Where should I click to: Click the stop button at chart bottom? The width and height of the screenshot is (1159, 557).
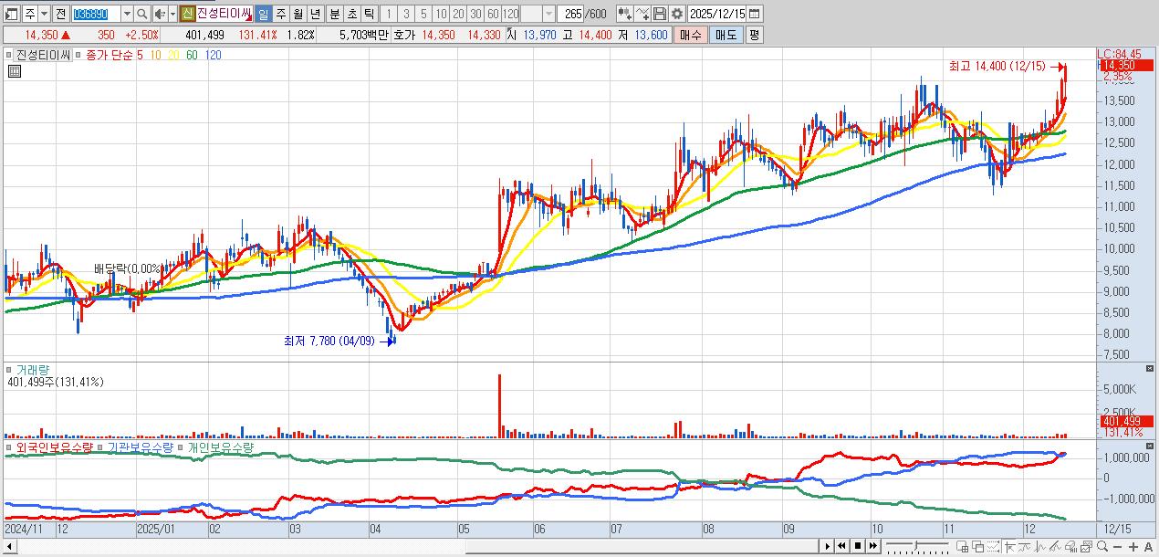tap(857, 546)
